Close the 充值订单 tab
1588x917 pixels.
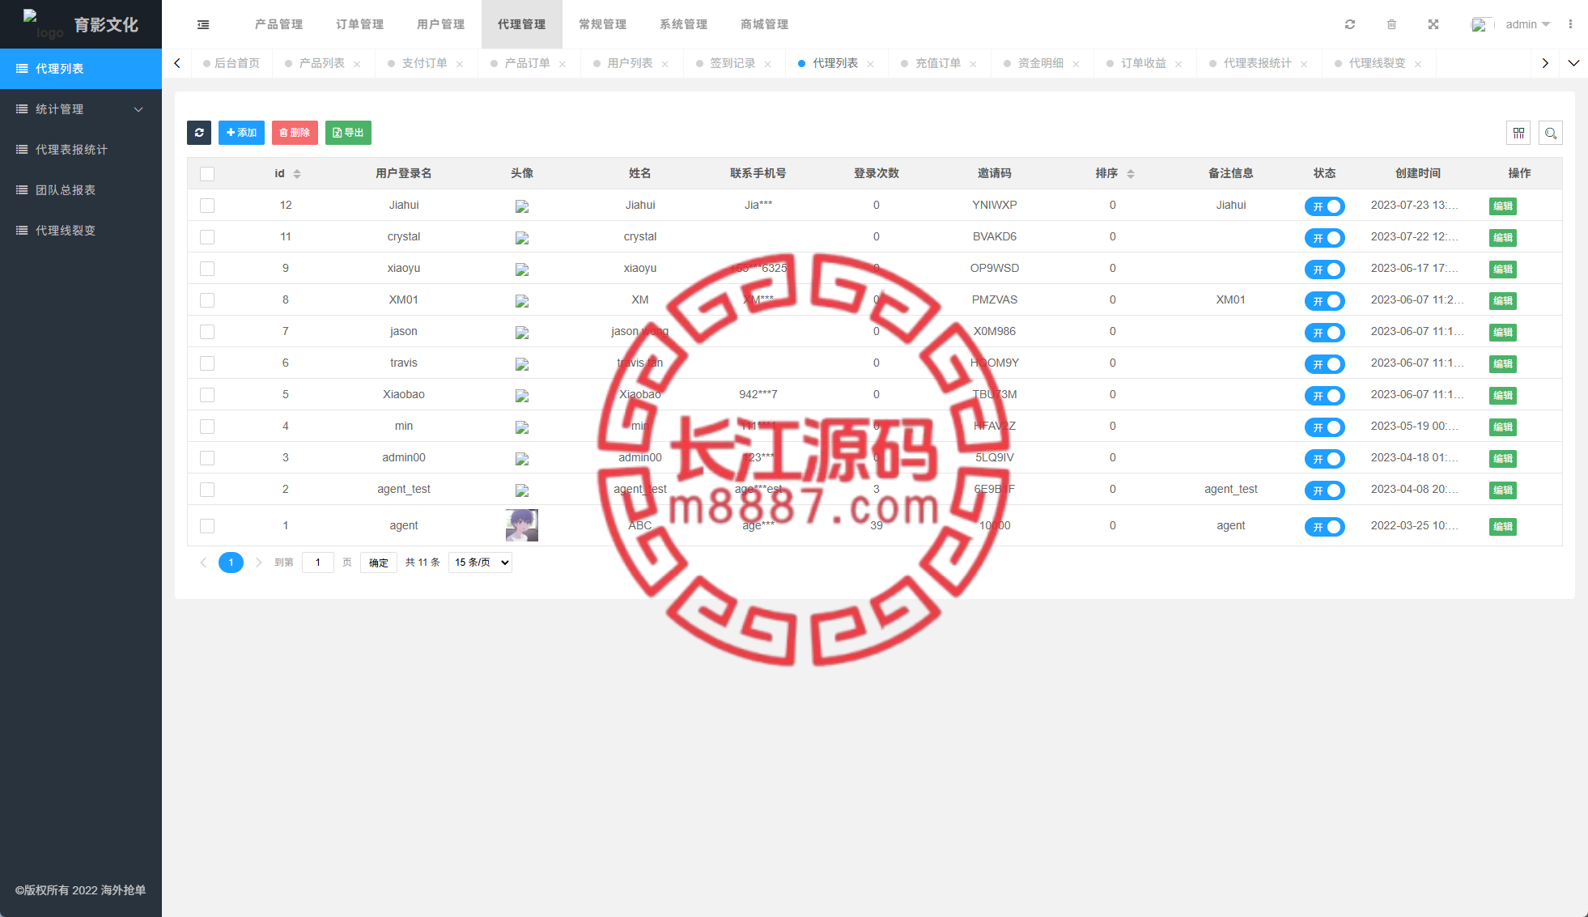tap(974, 64)
